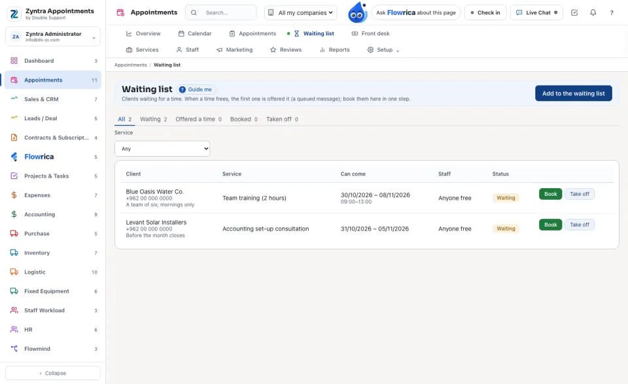Screen dimensions: 628x384
Task: Switch to the Waiting tab
Action: pos(153,120)
